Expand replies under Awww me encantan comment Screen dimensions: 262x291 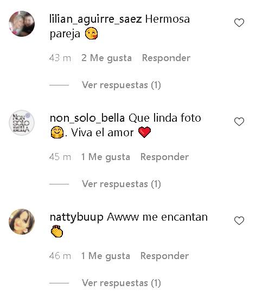click(122, 283)
